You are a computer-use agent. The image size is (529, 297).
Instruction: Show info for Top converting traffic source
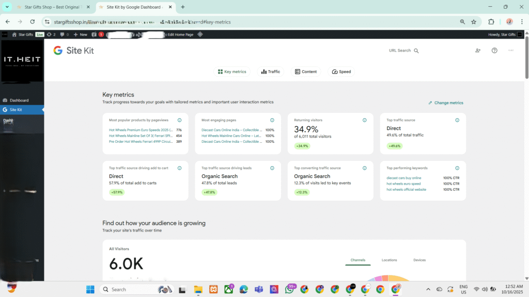point(364,168)
